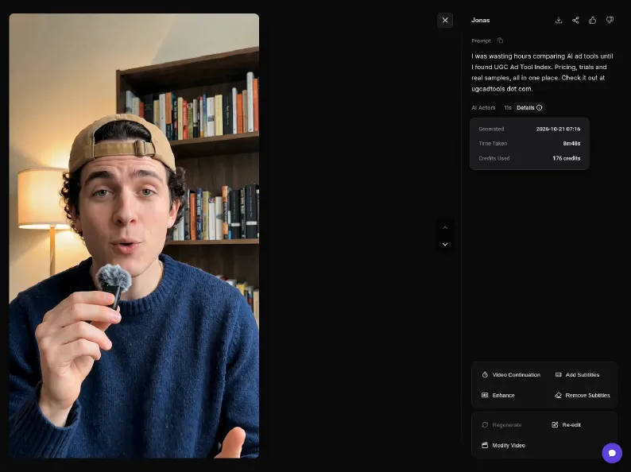
Task: Give the video a thumbs down
Action: (x=610, y=20)
